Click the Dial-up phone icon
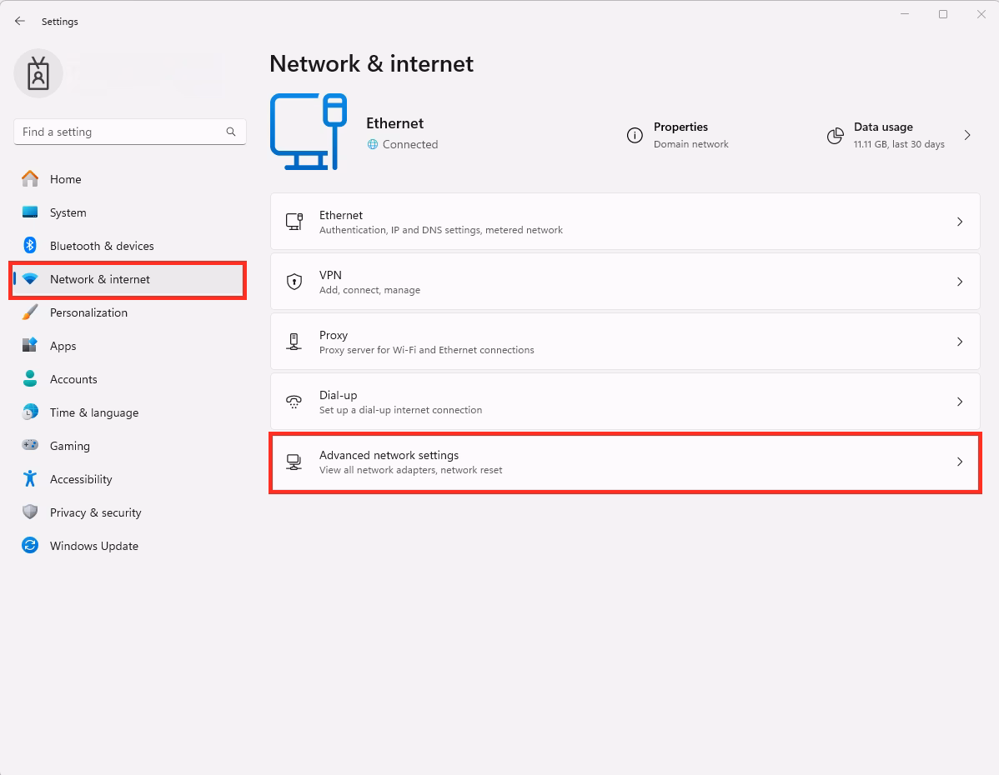This screenshot has height=775, width=999. coord(294,402)
